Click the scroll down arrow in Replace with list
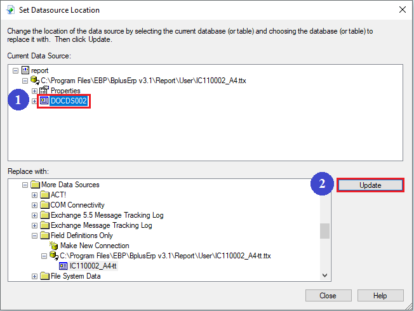Screen dimensions: 414x311 click(x=324, y=275)
